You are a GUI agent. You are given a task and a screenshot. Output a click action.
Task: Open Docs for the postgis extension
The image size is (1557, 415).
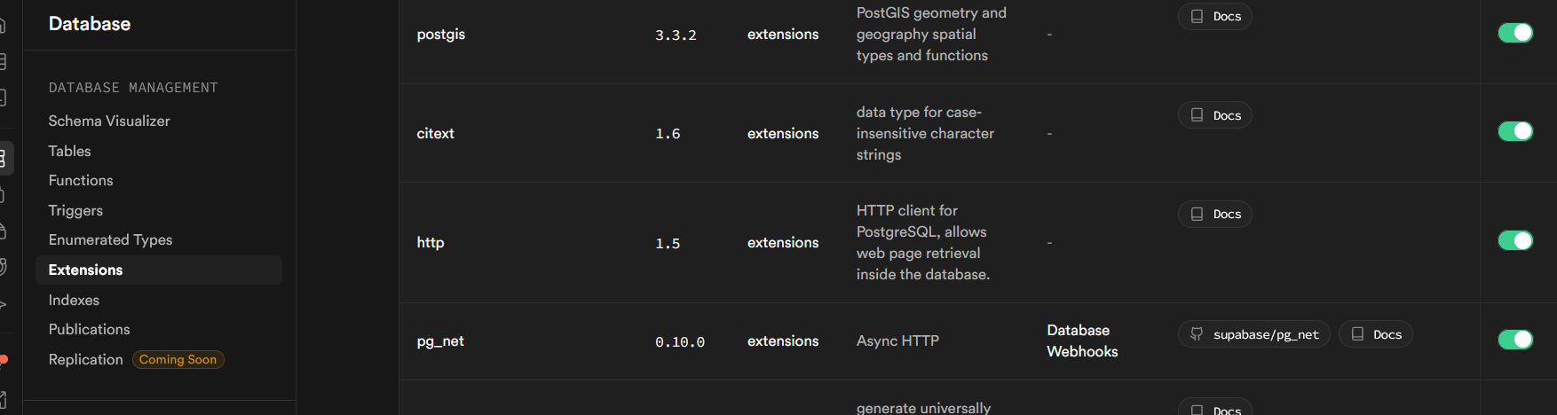[x=1215, y=16]
